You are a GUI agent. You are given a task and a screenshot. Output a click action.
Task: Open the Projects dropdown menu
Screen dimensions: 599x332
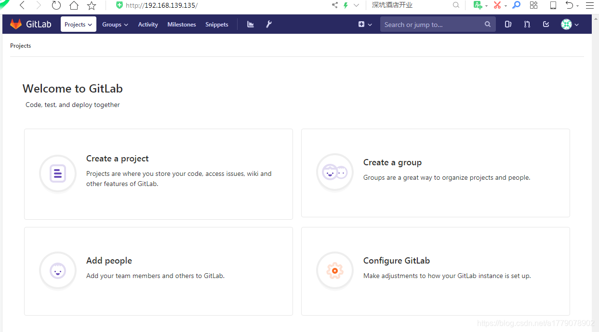(78, 25)
